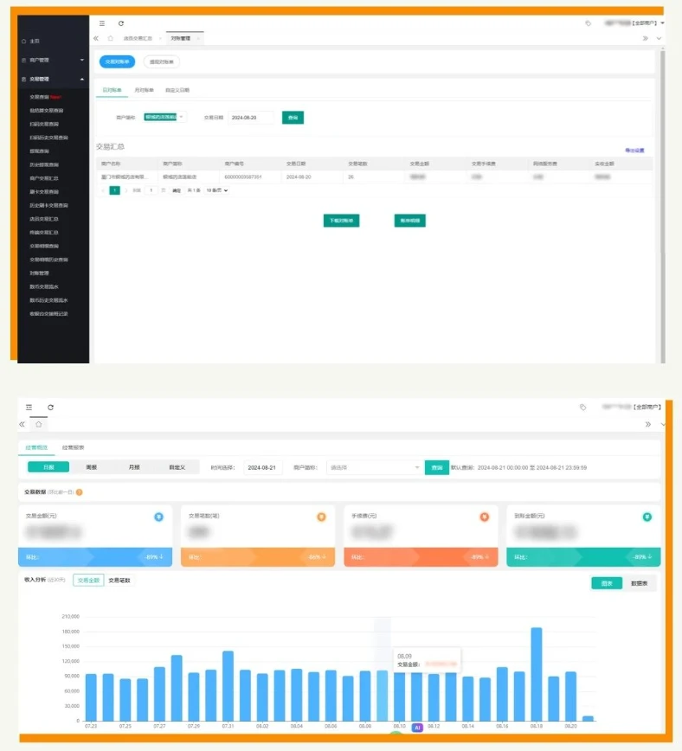Image resolution: width=682 pixels, height=751 pixels.
Task: Click home icon in upper screen tab bar
Action: [111, 38]
